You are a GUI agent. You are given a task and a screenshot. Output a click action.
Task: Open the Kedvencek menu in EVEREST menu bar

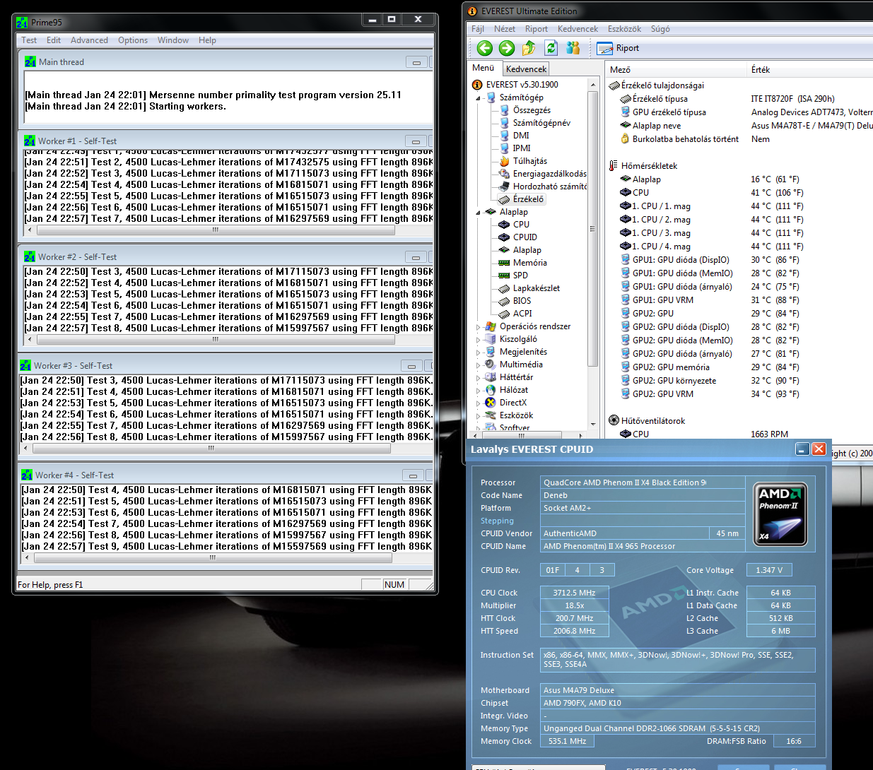pos(578,29)
